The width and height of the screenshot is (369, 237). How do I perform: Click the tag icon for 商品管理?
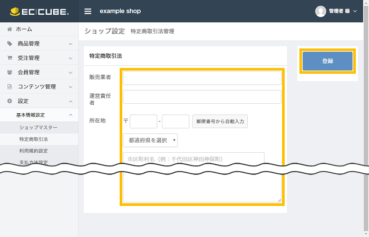[x=9, y=44]
